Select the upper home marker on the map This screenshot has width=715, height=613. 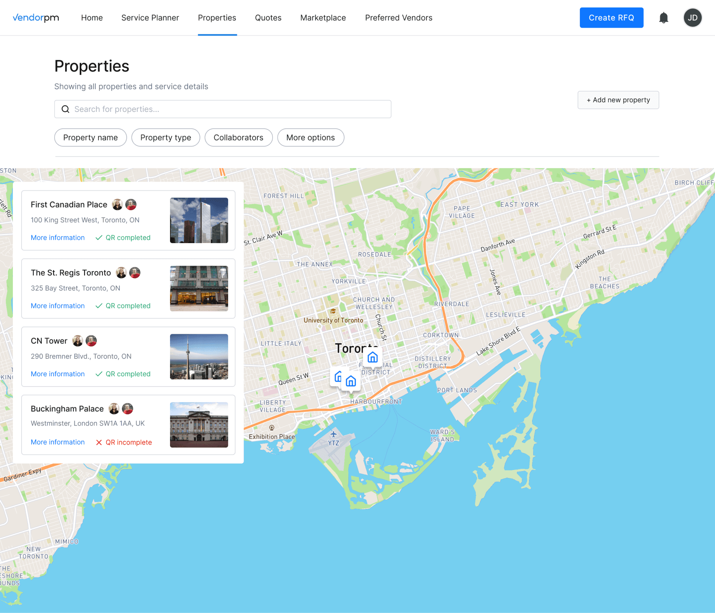pyautogui.click(x=373, y=357)
